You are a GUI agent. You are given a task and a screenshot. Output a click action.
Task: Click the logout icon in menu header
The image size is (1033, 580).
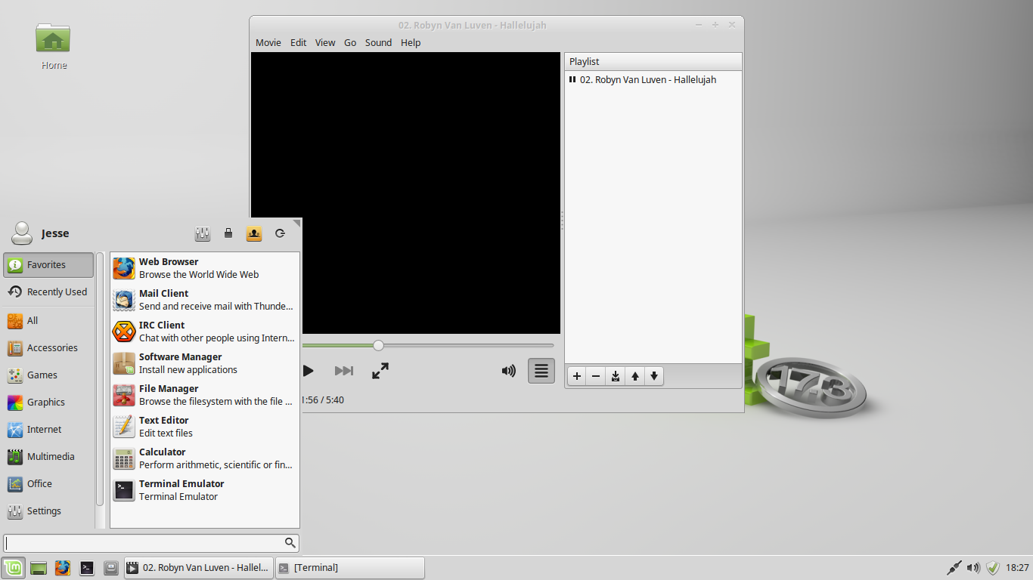(280, 233)
